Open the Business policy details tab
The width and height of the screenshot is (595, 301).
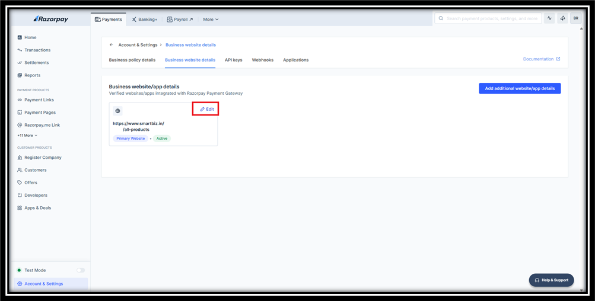(132, 60)
